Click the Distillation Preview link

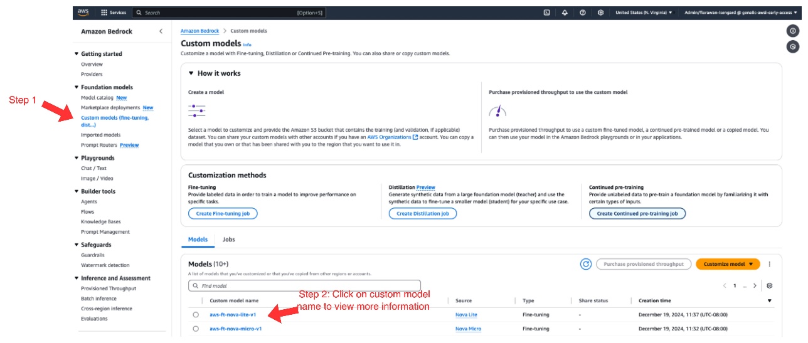425,187
